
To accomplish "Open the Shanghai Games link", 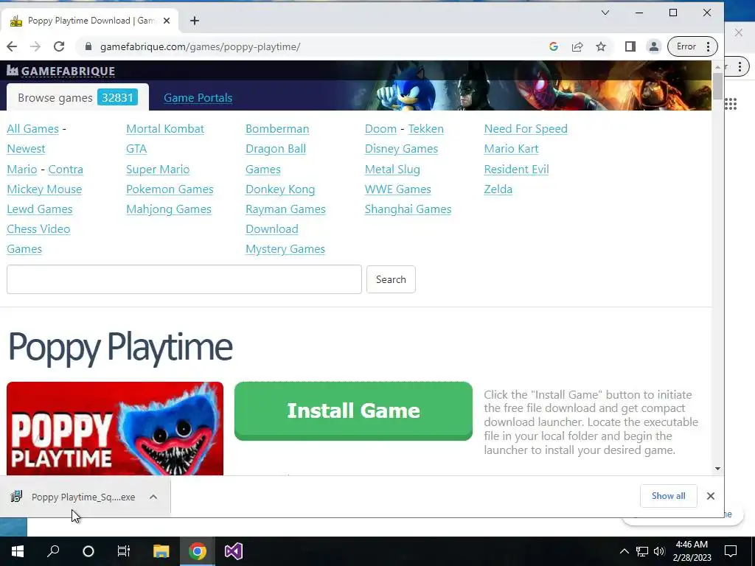I will click(408, 209).
